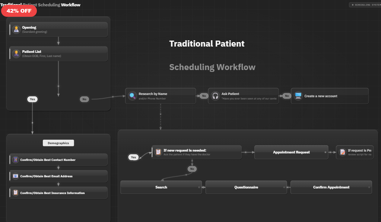Screen dimensions: 381x222
Task: Click the 42% OFF badge
Action: click(19, 11)
